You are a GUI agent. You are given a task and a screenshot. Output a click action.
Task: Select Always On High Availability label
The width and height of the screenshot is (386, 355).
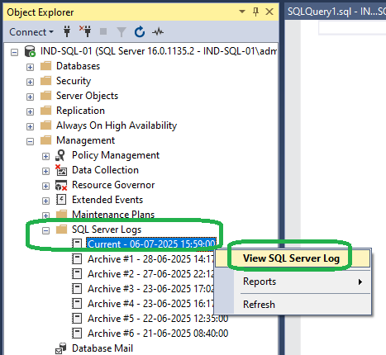(x=117, y=125)
